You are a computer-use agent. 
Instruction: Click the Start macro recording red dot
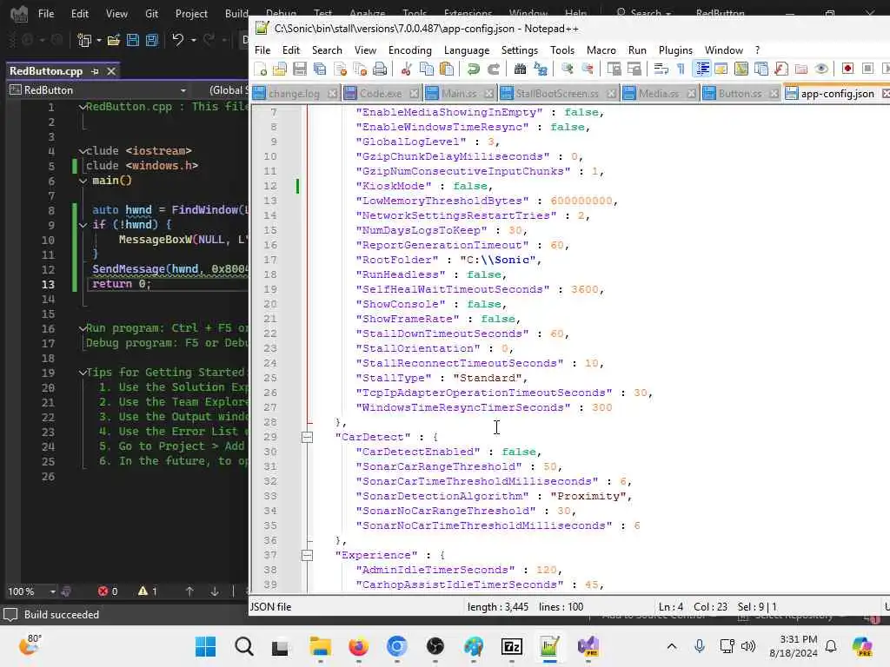click(847, 69)
